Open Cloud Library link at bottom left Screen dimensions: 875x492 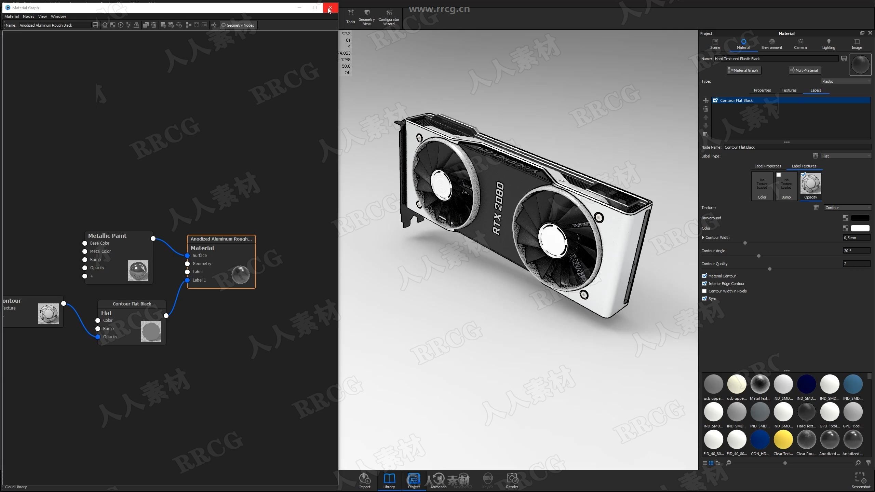[16, 487]
